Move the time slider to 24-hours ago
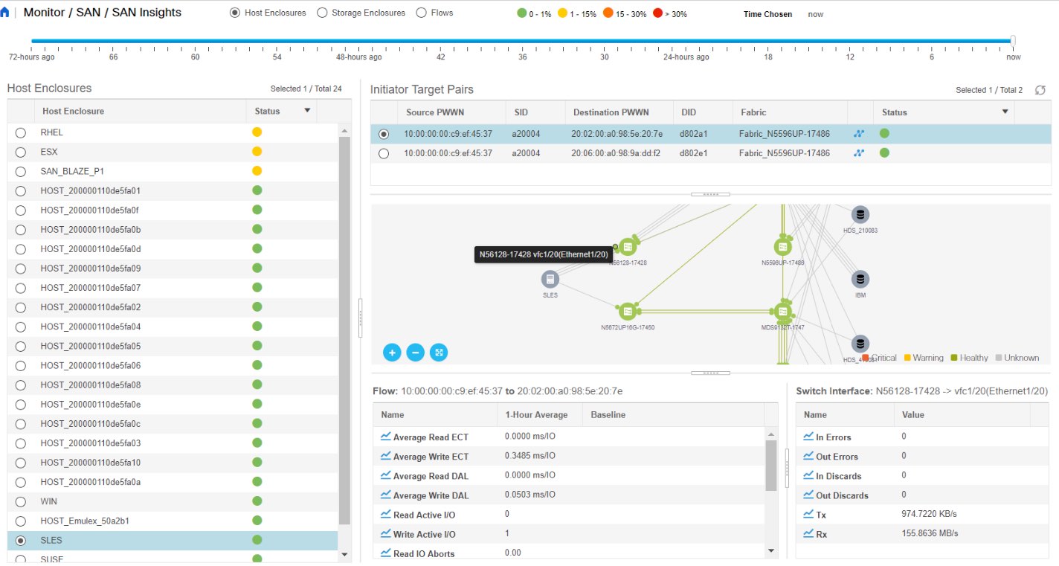The image size is (1059, 566). (x=687, y=42)
